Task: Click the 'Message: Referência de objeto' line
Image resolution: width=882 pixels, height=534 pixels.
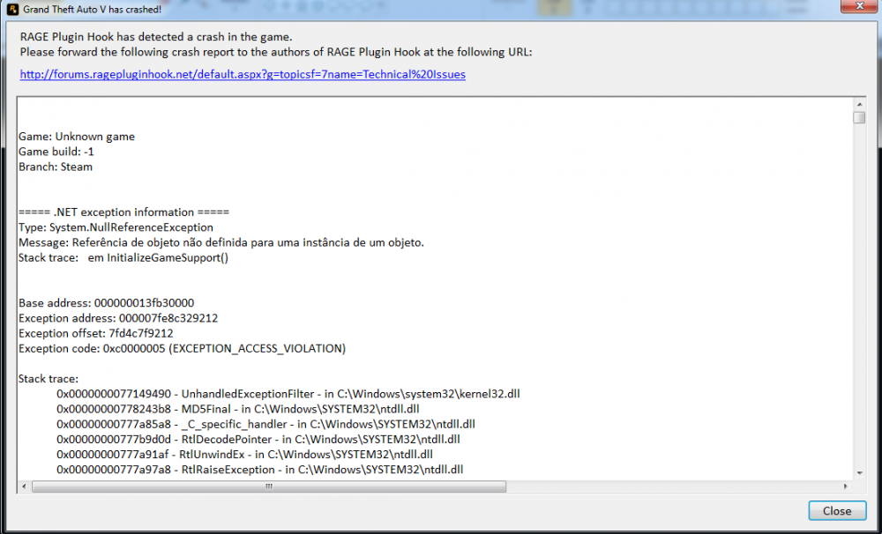Action: coord(221,243)
